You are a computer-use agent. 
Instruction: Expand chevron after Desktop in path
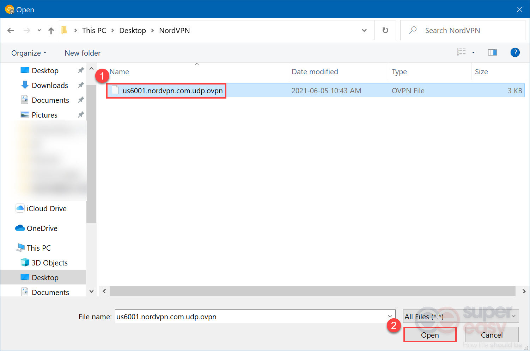pos(153,31)
